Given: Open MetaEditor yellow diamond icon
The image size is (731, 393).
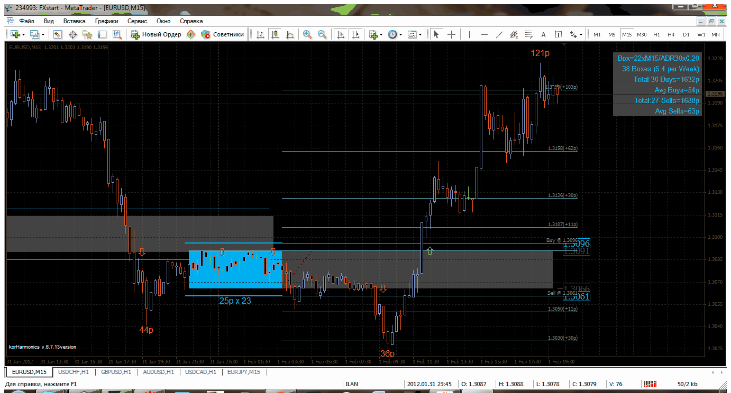Looking at the screenshot, I should 190,34.
